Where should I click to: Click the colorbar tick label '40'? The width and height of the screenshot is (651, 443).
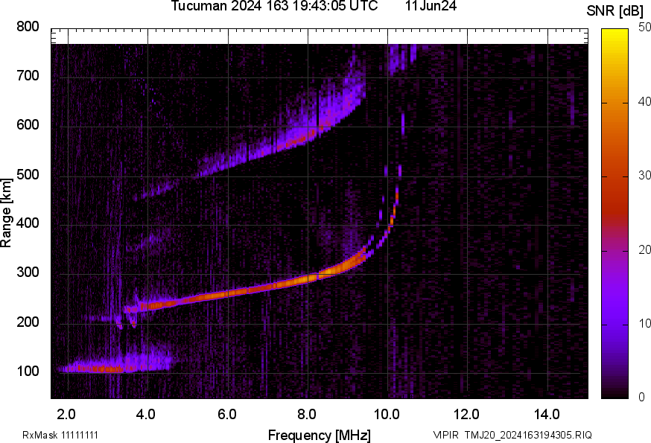[x=644, y=101]
